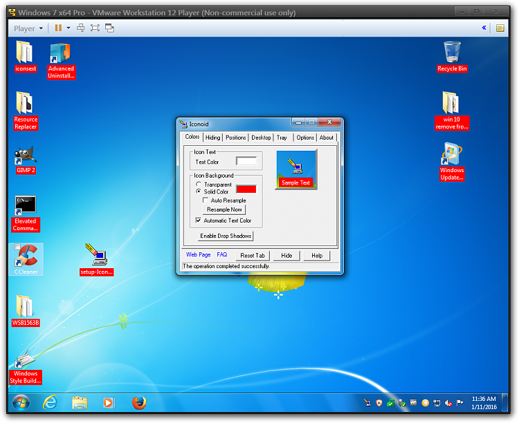The height and width of the screenshot is (423, 519).
Task: Open the FAQ link
Action: pyautogui.click(x=221, y=254)
